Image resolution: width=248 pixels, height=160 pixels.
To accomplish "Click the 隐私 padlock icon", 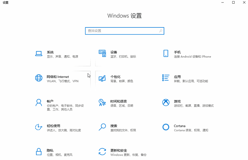I will coord(39,152).
